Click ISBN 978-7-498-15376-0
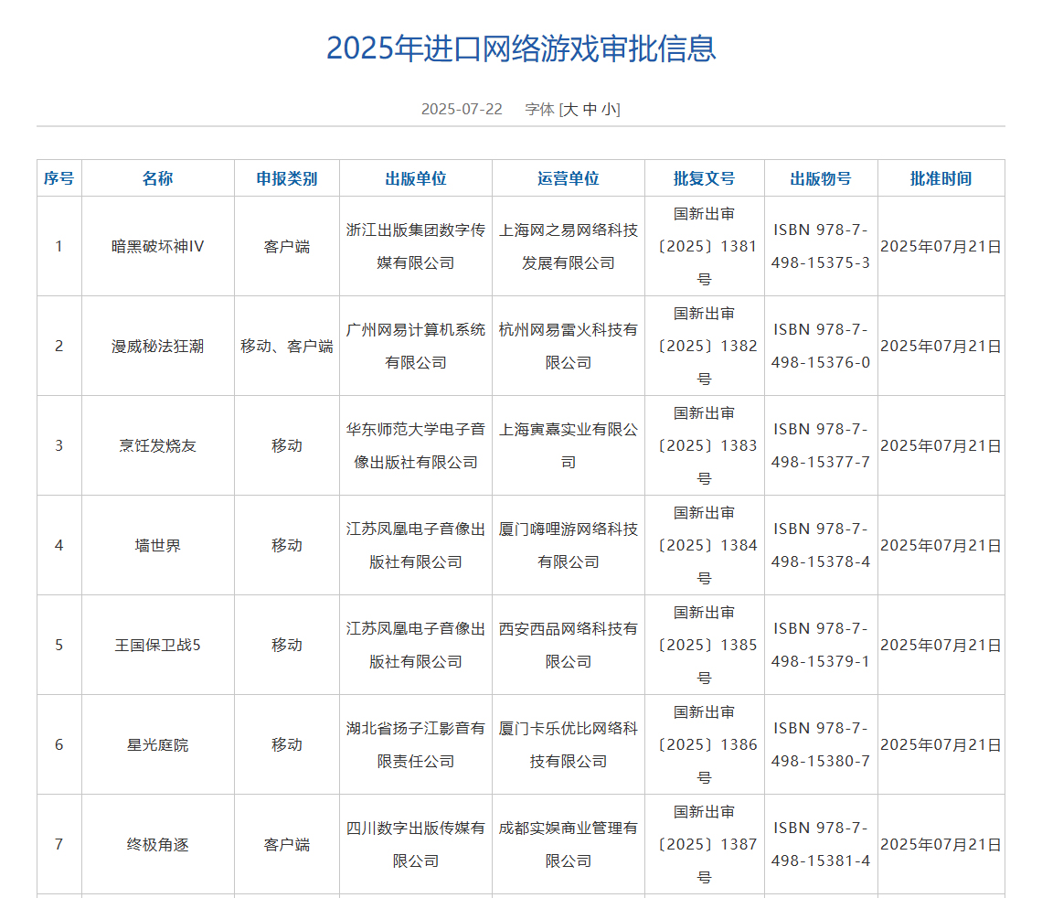This screenshot has width=1042, height=898. [821, 347]
